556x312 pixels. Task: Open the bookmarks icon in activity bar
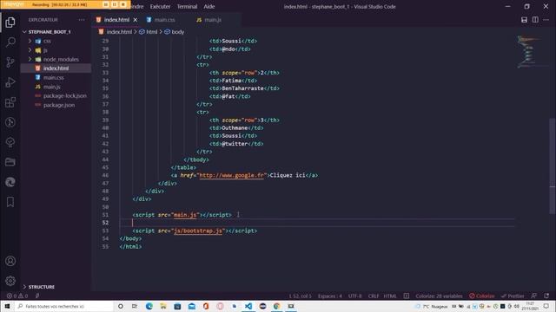[10, 202]
